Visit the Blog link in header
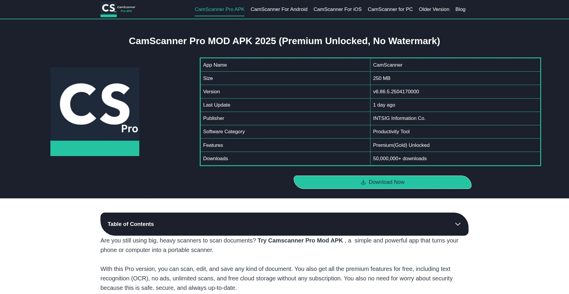The width and height of the screenshot is (569, 294). click(x=460, y=9)
